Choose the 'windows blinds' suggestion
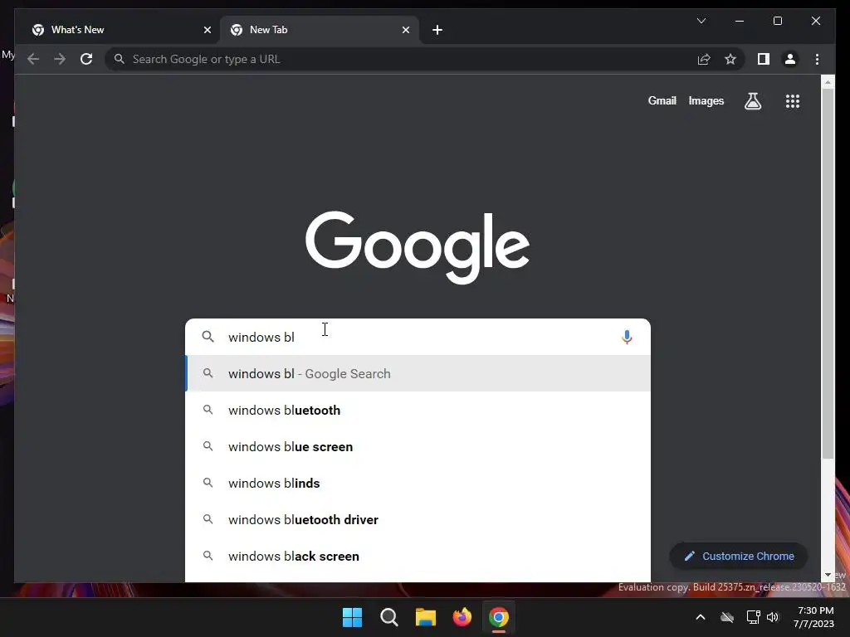Screen dimensions: 850x637 [418, 484]
